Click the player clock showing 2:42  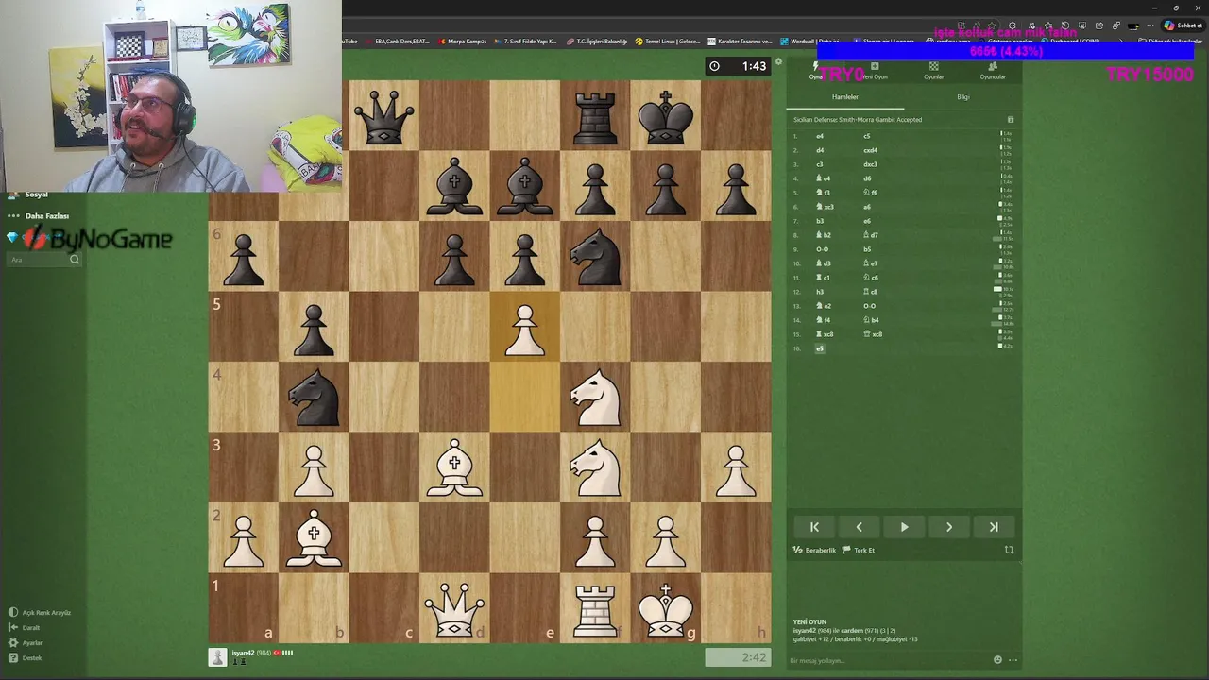point(739,657)
